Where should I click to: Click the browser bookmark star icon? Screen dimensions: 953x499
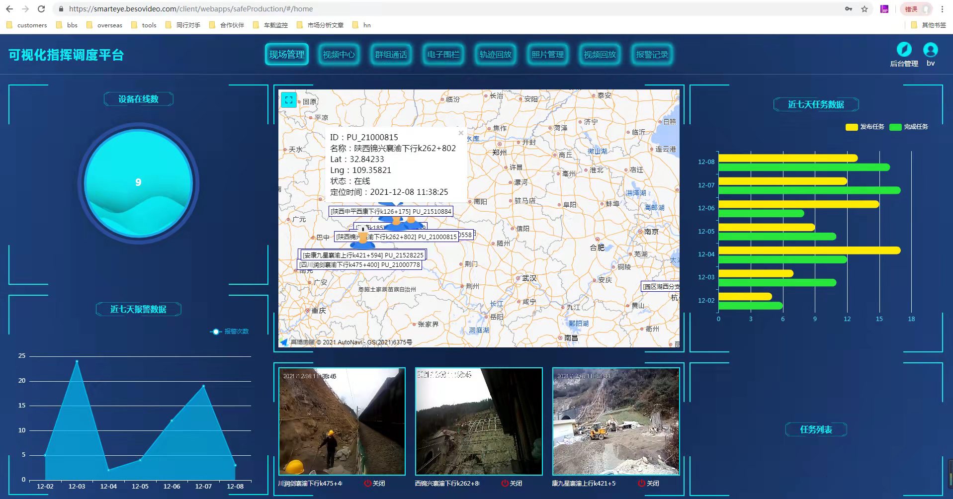[865, 9]
